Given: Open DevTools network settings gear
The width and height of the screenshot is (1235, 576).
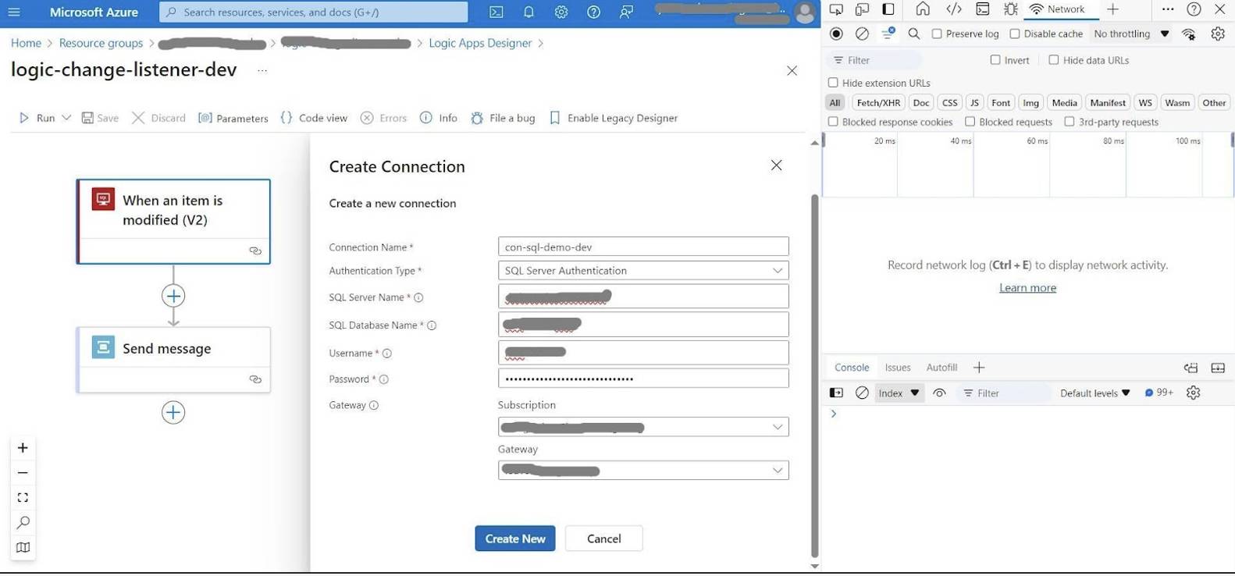Looking at the screenshot, I should click(1217, 34).
